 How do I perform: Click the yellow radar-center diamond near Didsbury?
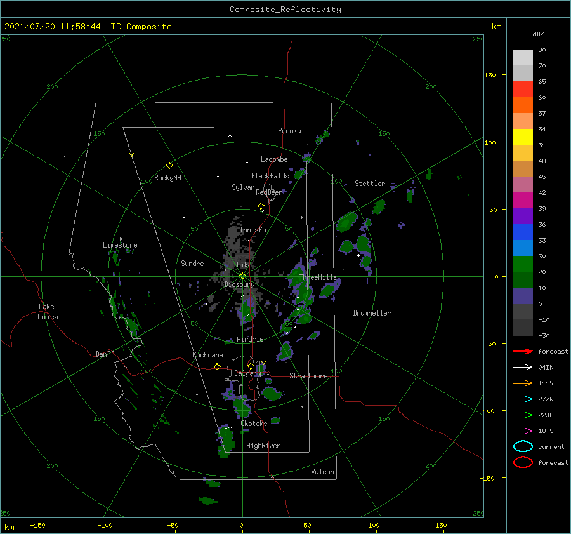pyautogui.click(x=242, y=276)
